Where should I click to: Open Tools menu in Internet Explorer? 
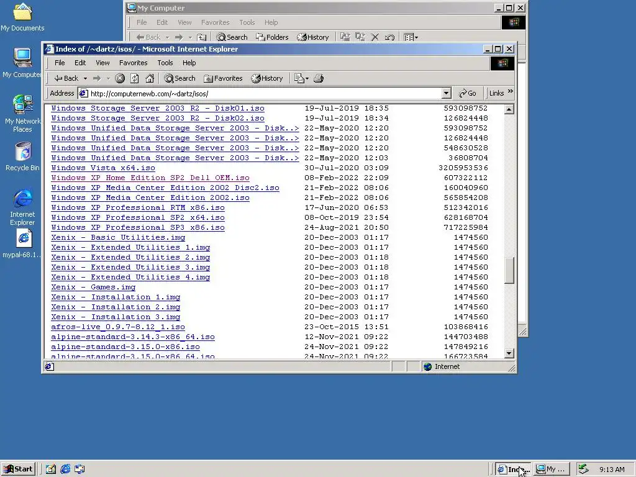click(x=165, y=63)
